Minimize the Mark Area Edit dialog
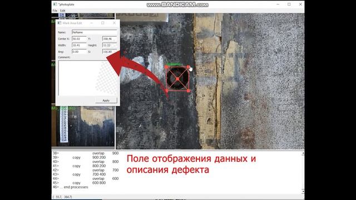 tap(91, 23)
